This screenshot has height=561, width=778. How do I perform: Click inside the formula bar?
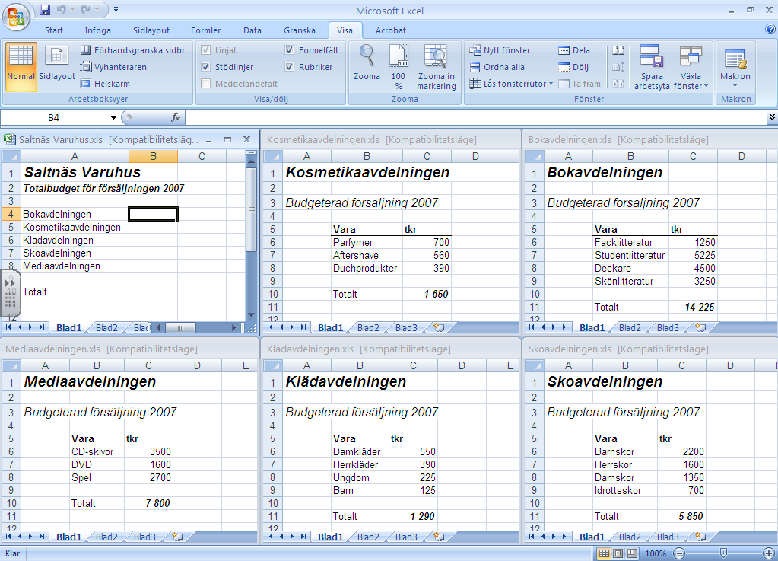tap(475, 118)
